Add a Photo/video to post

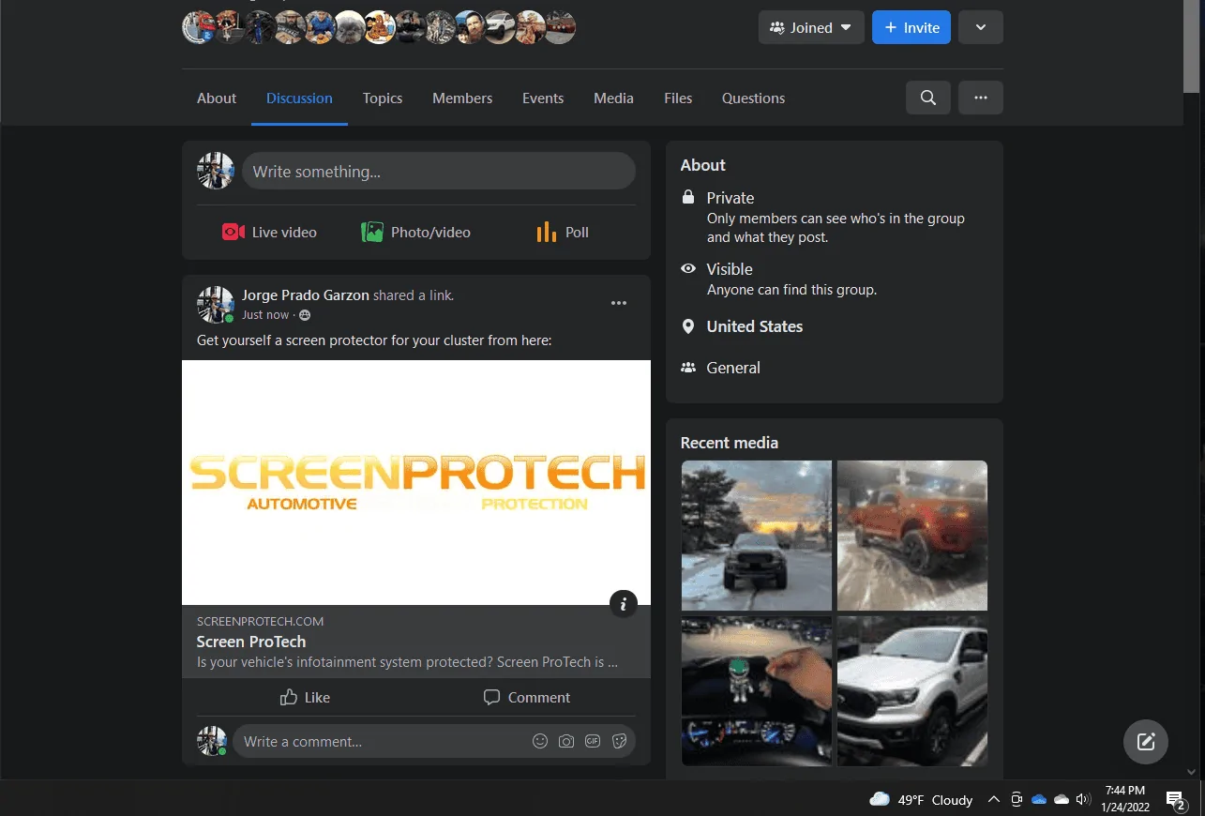pos(416,232)
